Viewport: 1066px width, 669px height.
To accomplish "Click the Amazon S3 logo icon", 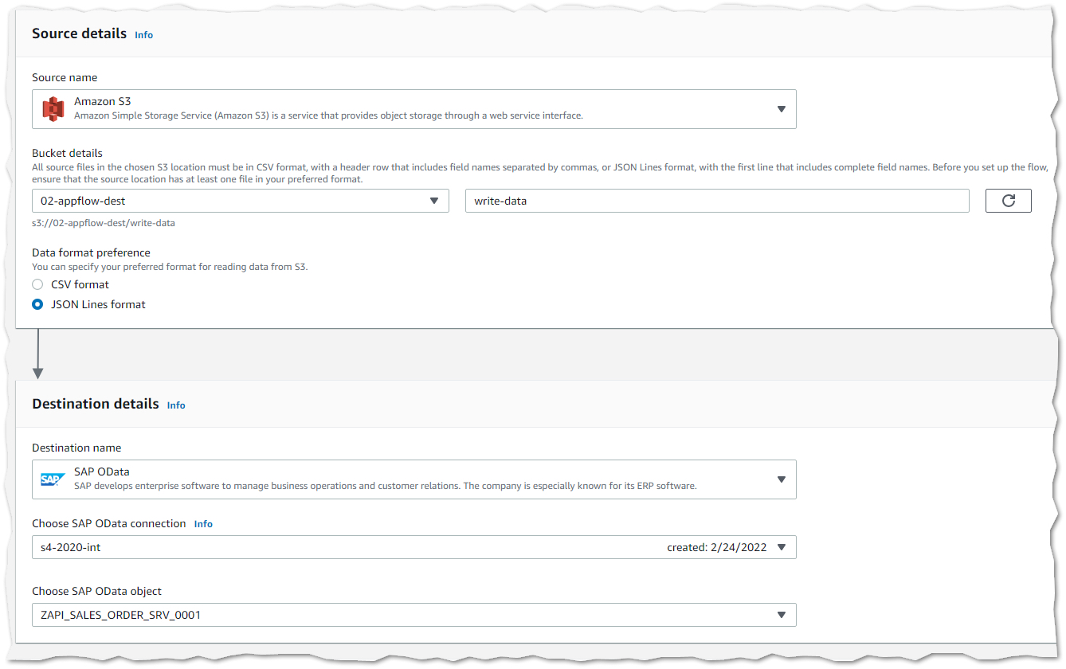I will 53,109.
